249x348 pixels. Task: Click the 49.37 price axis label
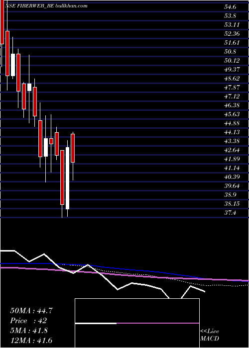coord(232,70)
